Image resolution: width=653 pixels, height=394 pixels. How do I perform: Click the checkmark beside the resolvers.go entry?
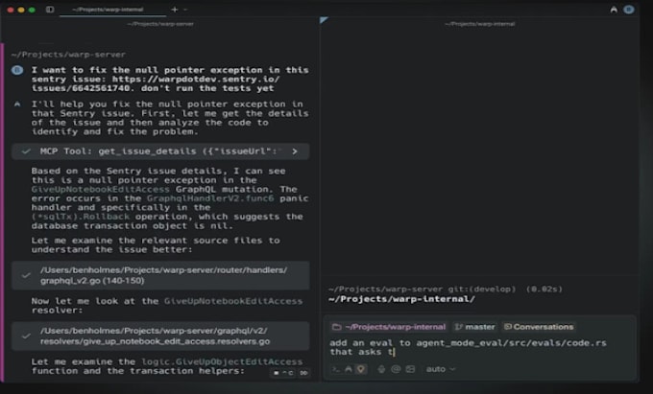pos(26,336)
